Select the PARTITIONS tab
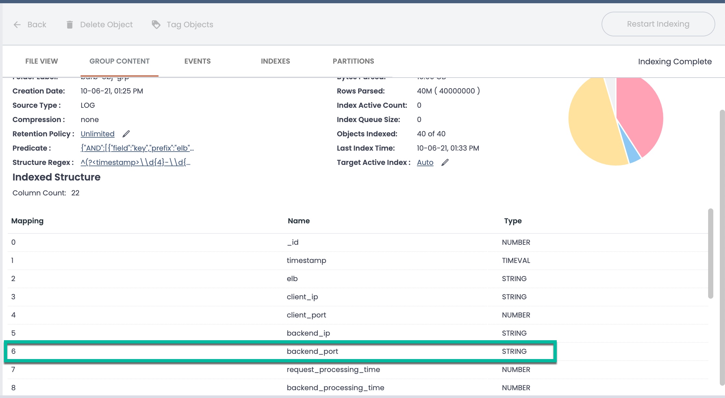The height and width of the screenshot is (398, 725). point(353,61)
